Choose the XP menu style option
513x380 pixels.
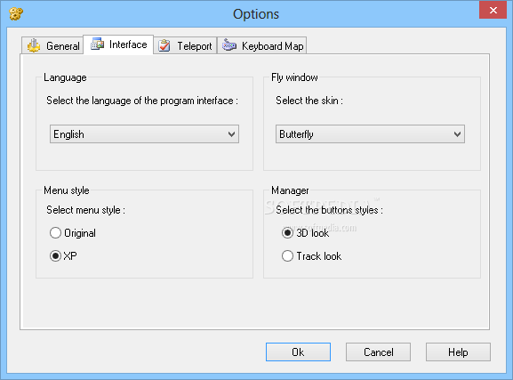pos(55,255)
